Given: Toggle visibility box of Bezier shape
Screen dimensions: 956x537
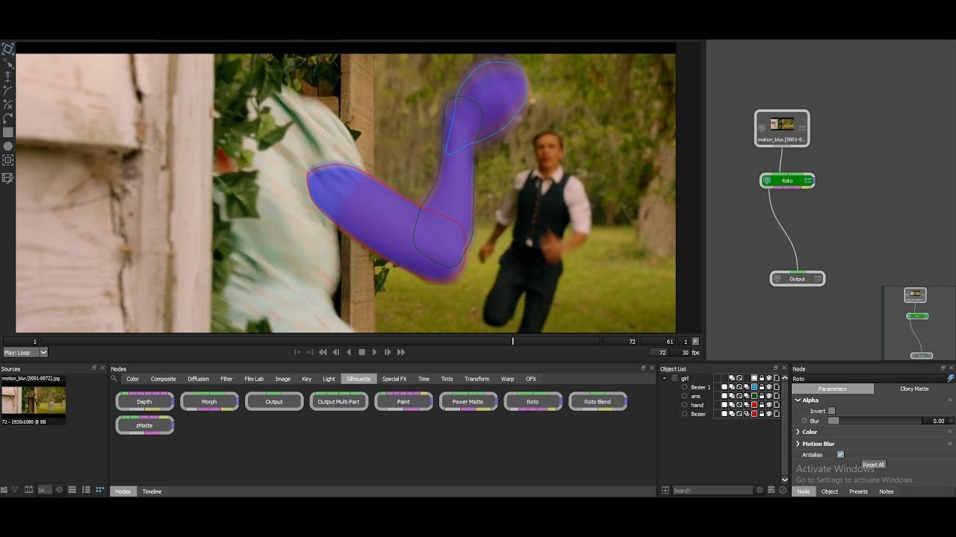Looking at the screenshot, I should pyautogui.click(x=724, y=414).
